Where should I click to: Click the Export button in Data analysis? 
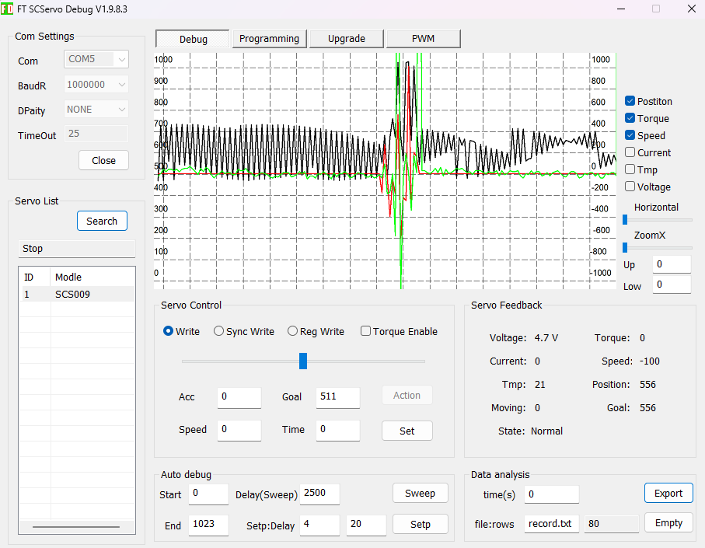point(668,493)
